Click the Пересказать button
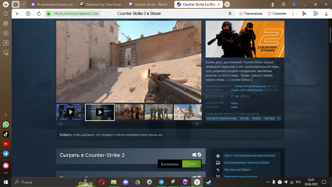Screen dimensions: 332x187 251,14
